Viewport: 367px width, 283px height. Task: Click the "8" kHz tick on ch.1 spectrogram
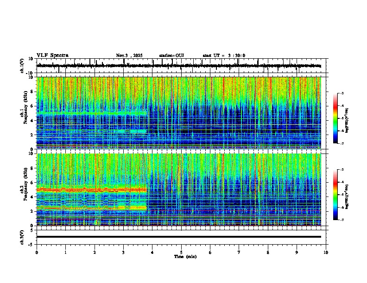point(32,92)
